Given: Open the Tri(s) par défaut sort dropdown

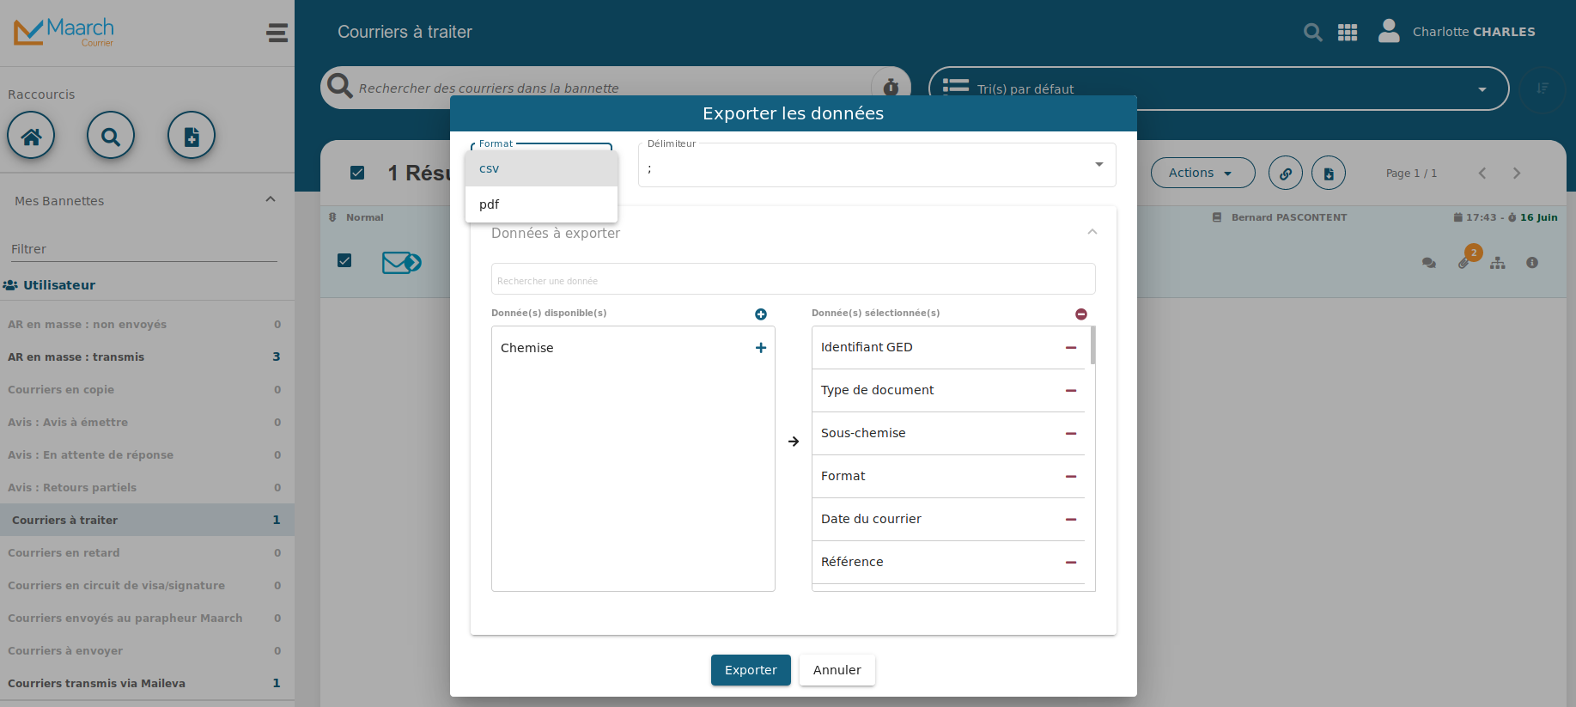Looking at the screenshot, I should (1219, 88).
